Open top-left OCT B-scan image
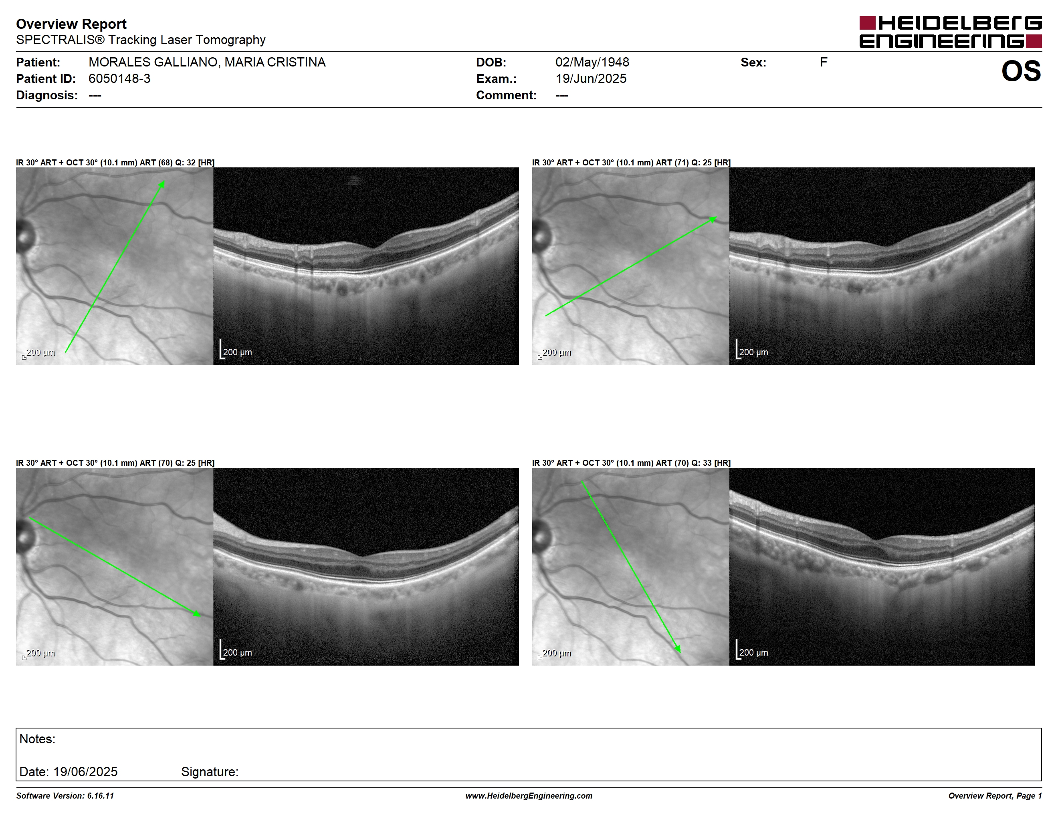 (366, 266)
